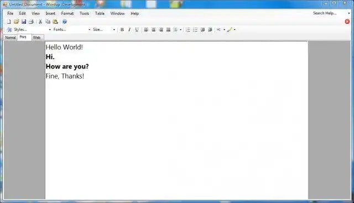Save the document with the floppy icon
The height and width of the screenshot is (203, 354).
click(x=24, y=22)
